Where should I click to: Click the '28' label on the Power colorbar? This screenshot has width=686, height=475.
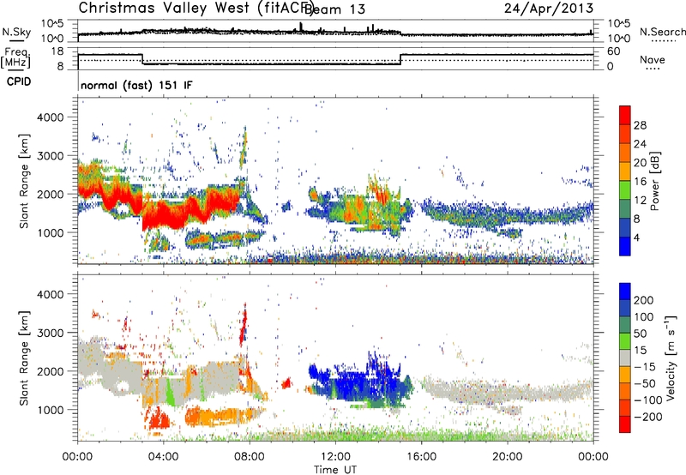click(640, 125)
